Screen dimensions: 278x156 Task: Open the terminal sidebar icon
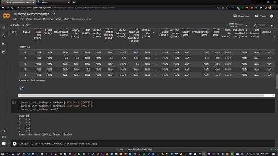pyautogui.click(x=3, y=143)
